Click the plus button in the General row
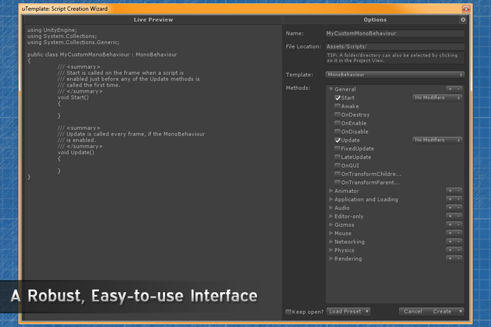This screenshot has height=327, width=491. click(450, 89)
